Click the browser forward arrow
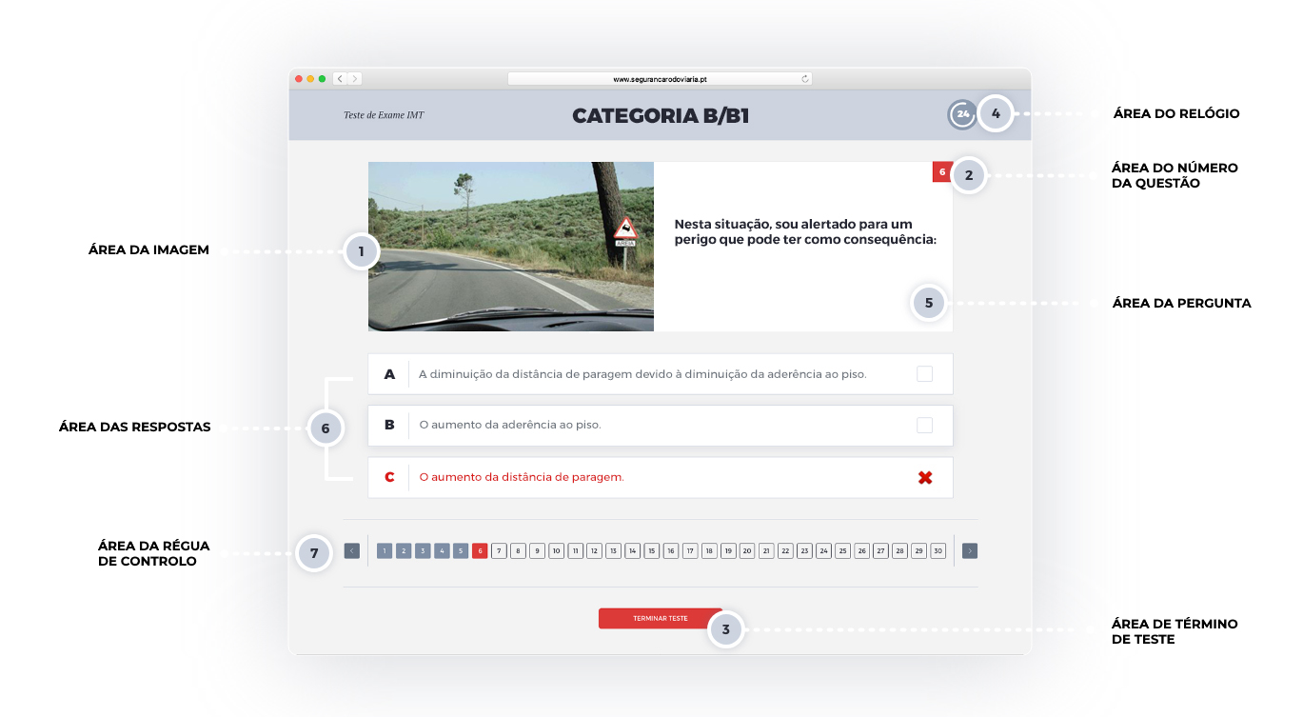Image resolution: width=1303 pixels, height=717 pixels. click(355, 79)
